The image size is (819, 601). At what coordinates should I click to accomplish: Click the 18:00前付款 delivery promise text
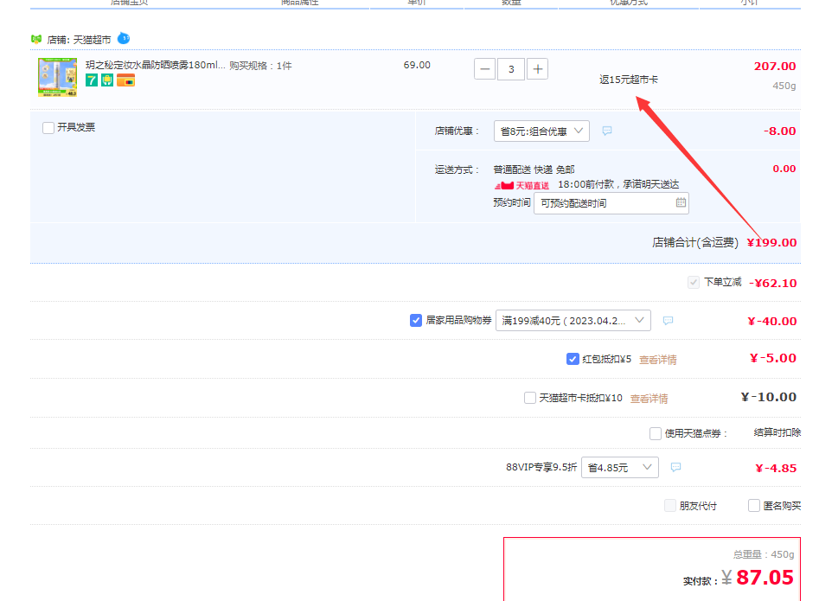pyautogui.click(x=618, y=184)
